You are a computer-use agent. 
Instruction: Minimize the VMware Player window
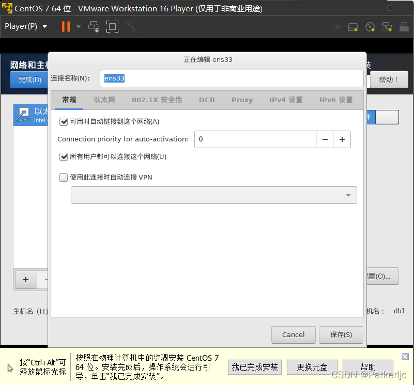[374, 8]
